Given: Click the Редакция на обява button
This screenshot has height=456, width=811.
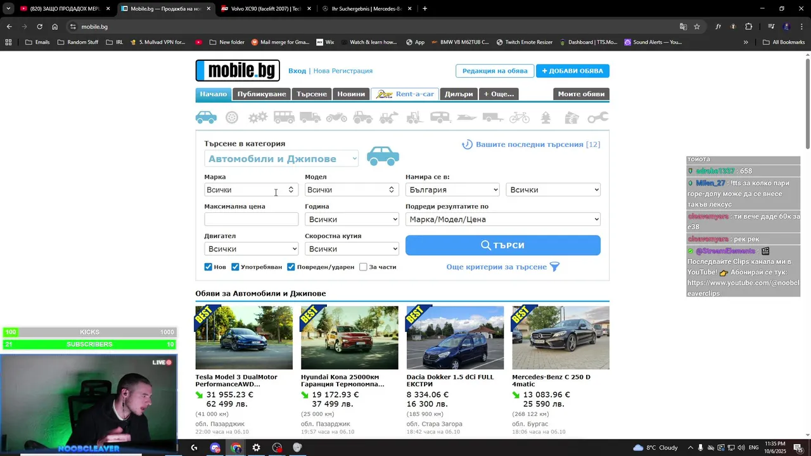Looking at the screenshot, I should 495,71.
